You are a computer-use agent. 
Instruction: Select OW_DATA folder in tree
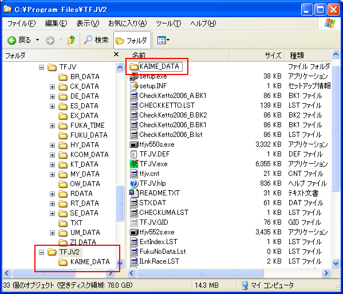85,183
